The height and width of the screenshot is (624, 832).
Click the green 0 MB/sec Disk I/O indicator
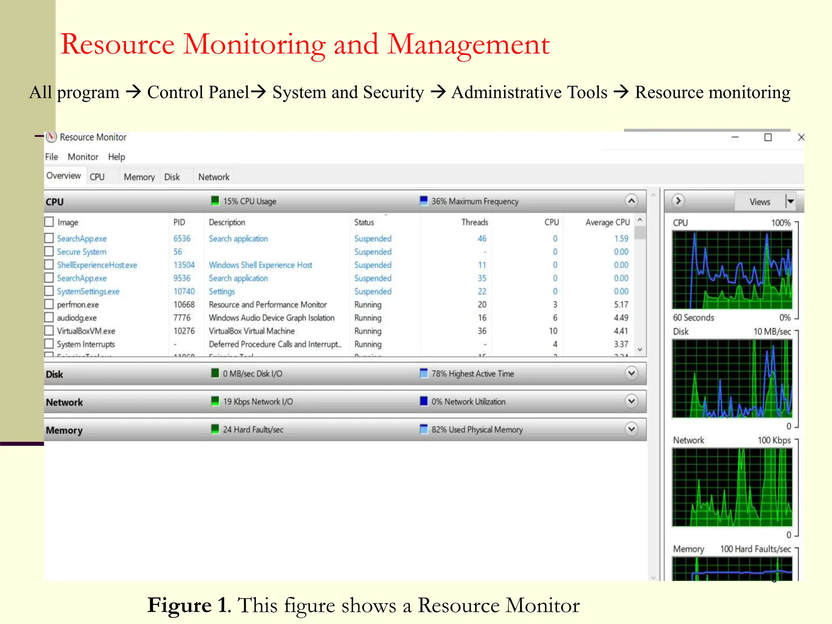point(215,373)
